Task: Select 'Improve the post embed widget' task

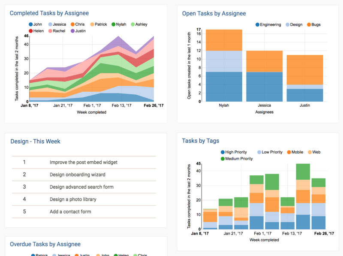Action: [83, 163]
